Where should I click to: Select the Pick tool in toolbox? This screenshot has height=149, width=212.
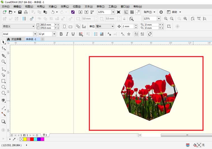click(x=3, y=42)
